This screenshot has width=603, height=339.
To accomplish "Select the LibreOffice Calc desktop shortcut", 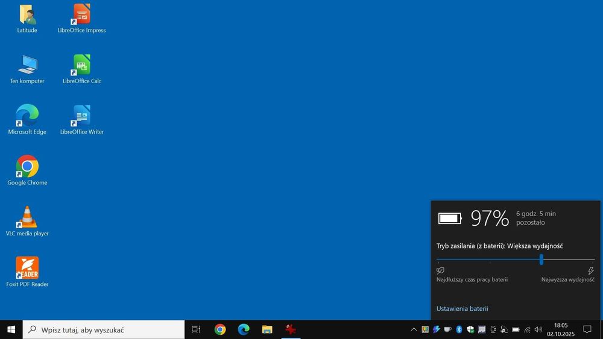I will 81,69.
